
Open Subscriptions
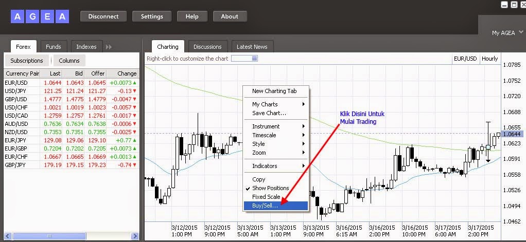pos(27,61)
